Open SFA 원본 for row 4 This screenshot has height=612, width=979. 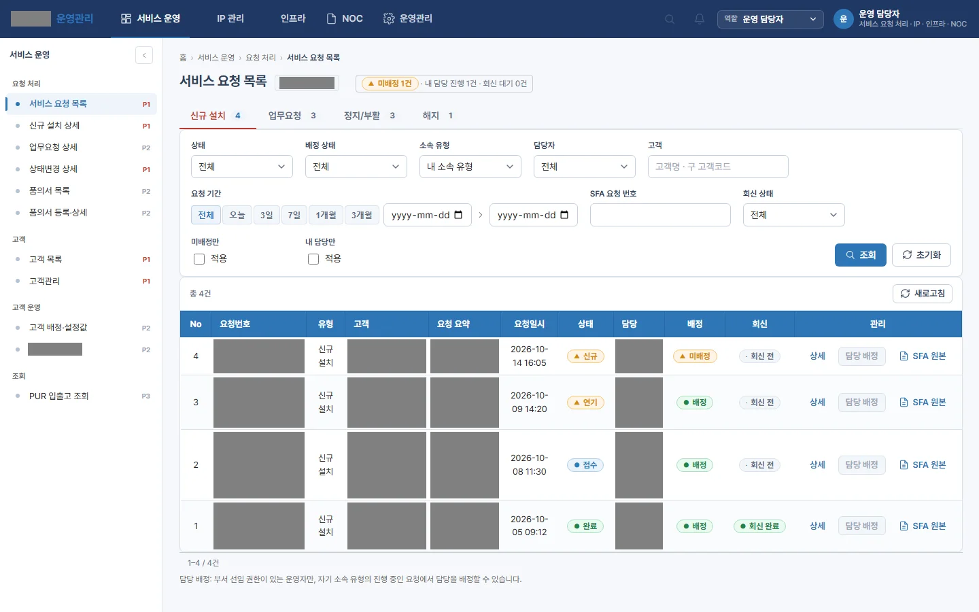pyautogui.click(x=923, y=356)
